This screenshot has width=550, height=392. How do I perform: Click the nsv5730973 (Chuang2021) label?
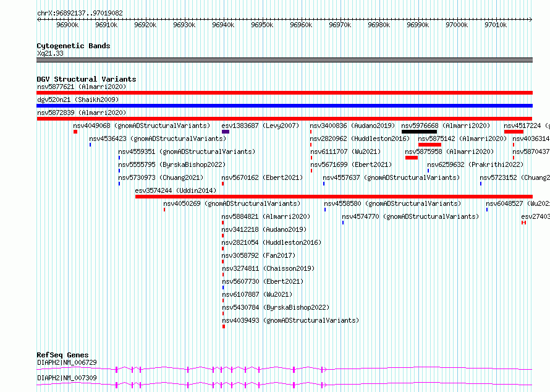coord(161,177)
